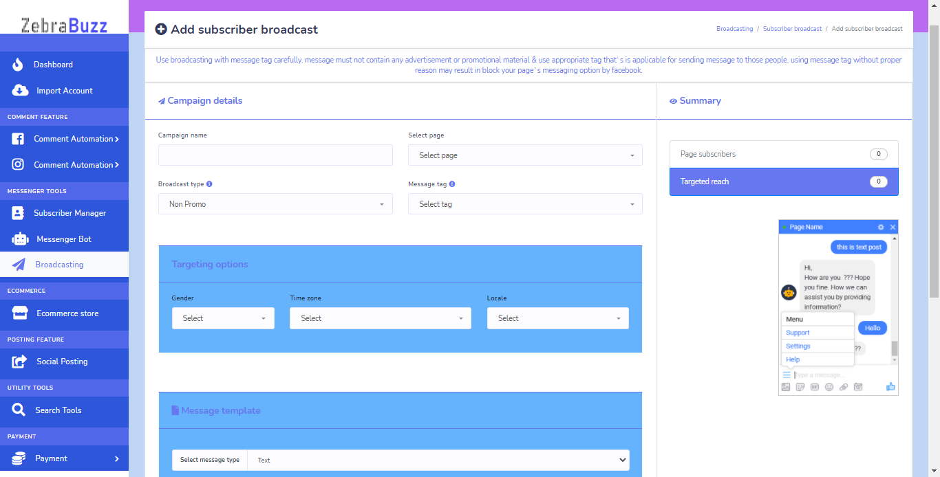This screenshot has height=477, width=940.
Task: Click the gear icon in chat preview header
Action: 881,227
